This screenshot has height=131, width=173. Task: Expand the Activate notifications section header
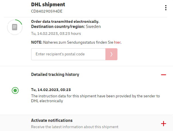pyautogui.click(x=52, y=120)
